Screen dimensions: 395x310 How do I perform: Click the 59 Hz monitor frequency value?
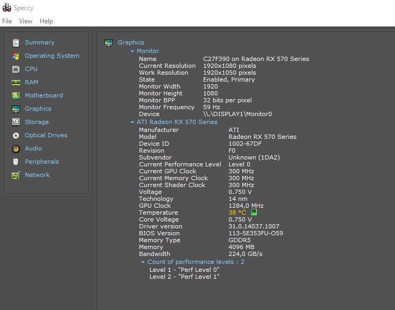coord(212,107)
